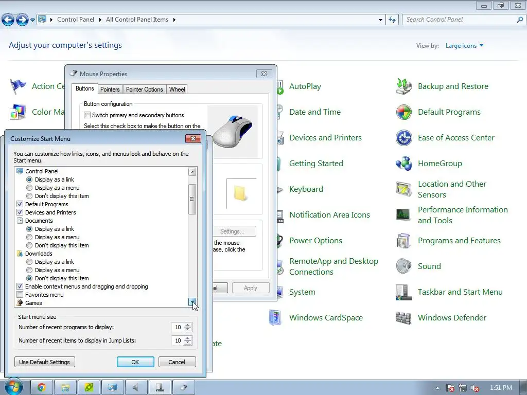Open the recent pages dropdown arrow
Image resolution: width=527 pixels, height=395 pixels.
tap(32, 20)
